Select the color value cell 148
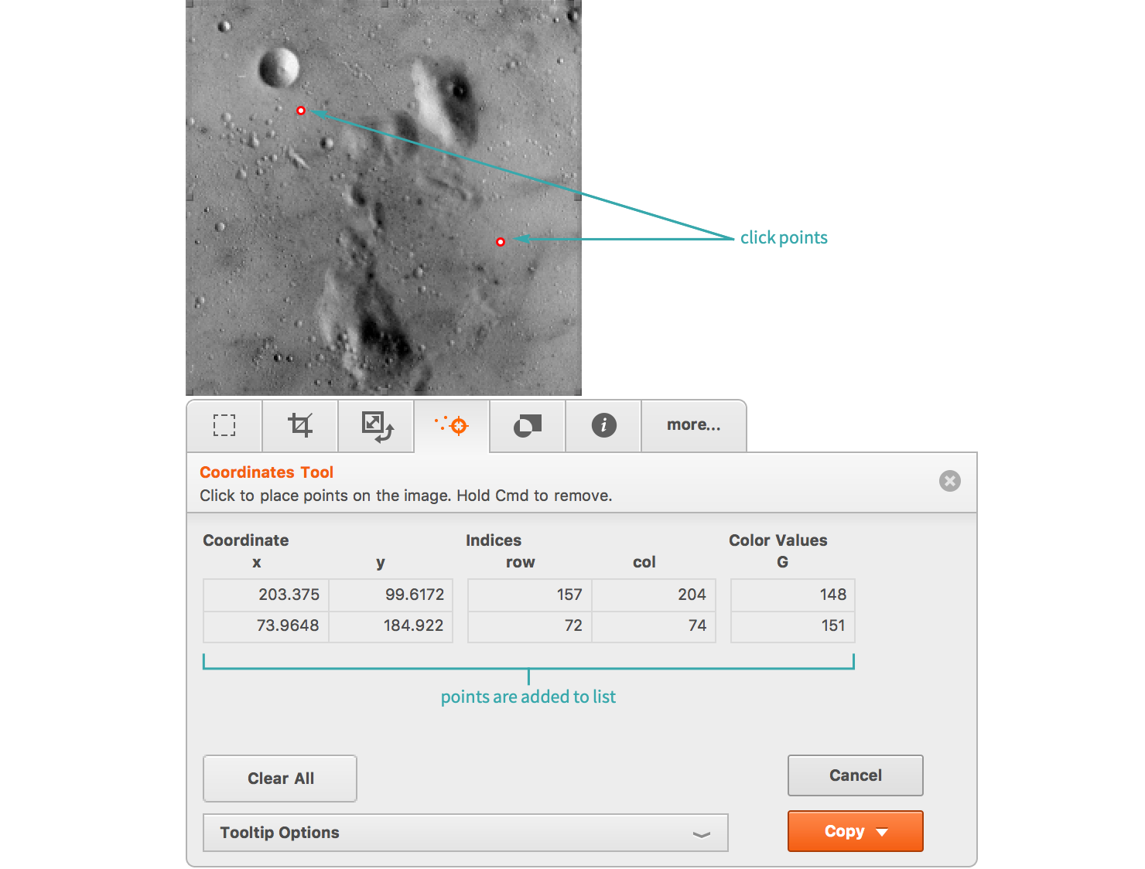This screenshot has width=1145, height=869. pos(793,595)
